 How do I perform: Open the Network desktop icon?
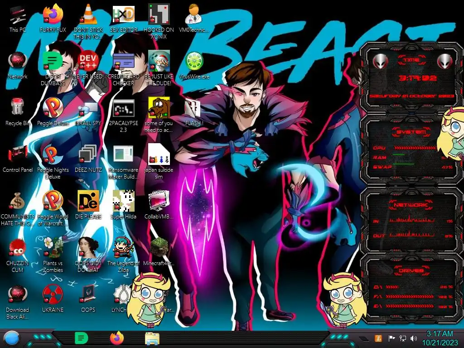pyautogui.click(x=18, y=61)
